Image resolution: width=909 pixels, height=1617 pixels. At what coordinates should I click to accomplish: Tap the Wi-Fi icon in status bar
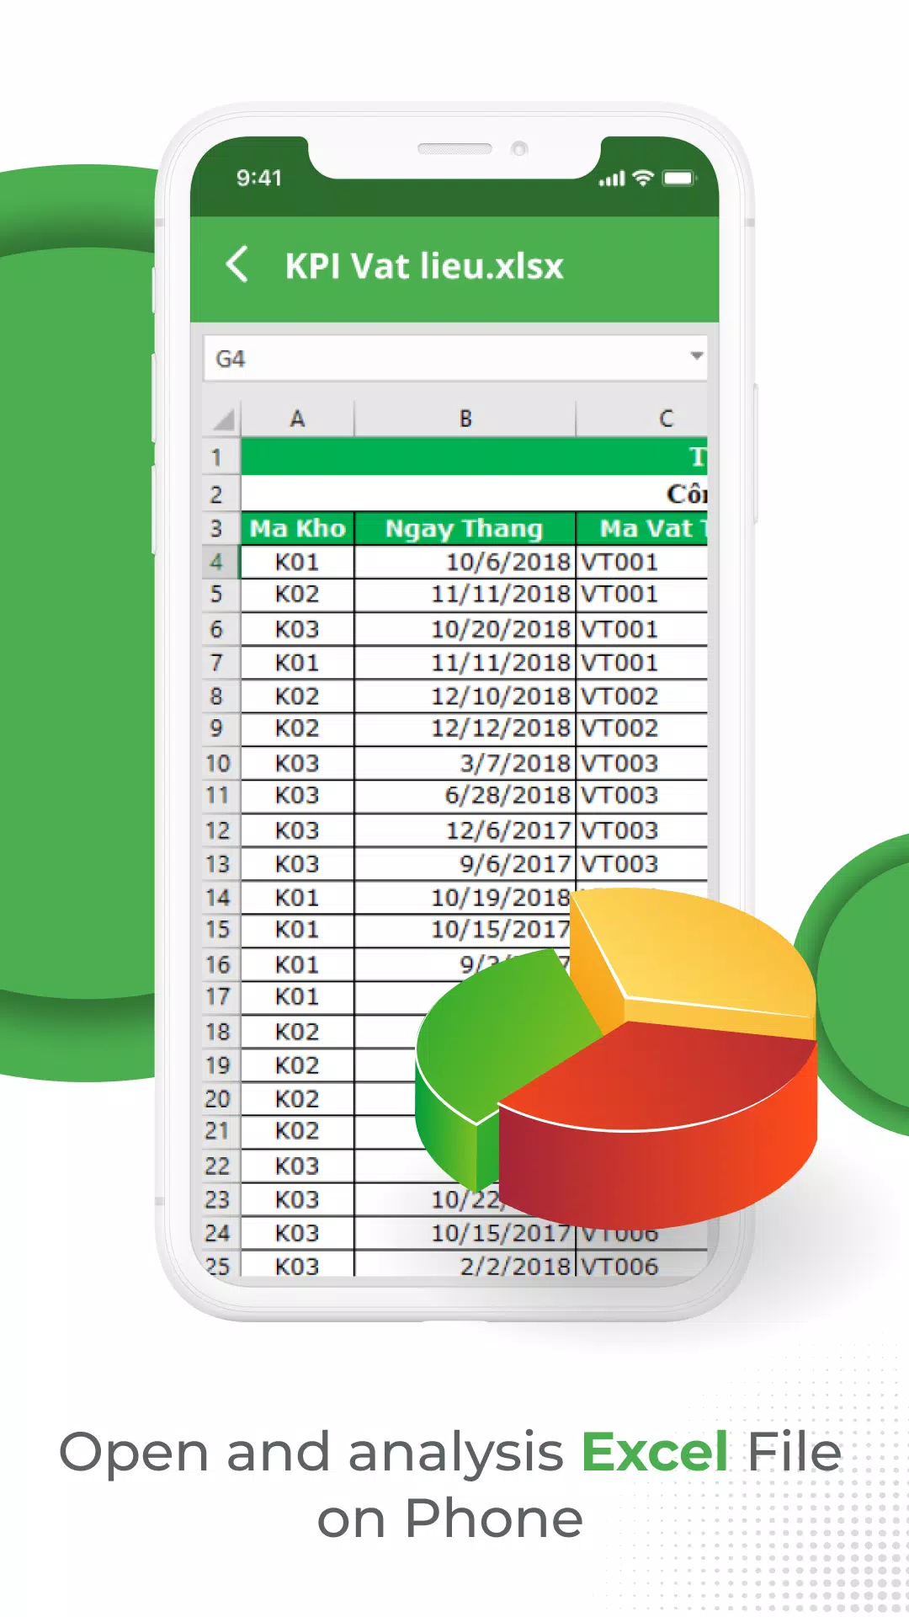(643, 178)
